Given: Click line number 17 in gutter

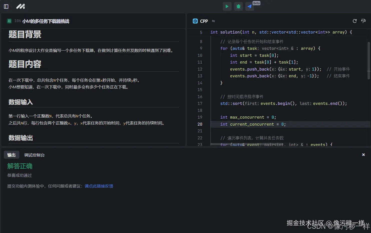Looking at the screenshot, I should click(x=200, y=104).
